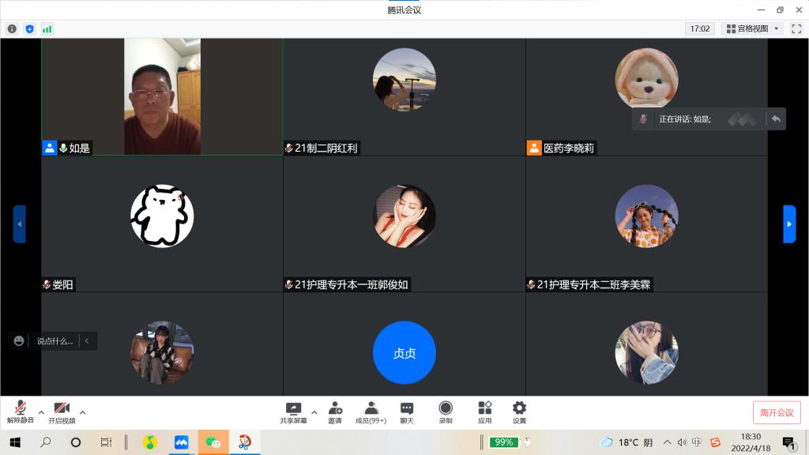
Task: Click the blue security shield icon
Action: pyautogui.click(x=30, y=28)
